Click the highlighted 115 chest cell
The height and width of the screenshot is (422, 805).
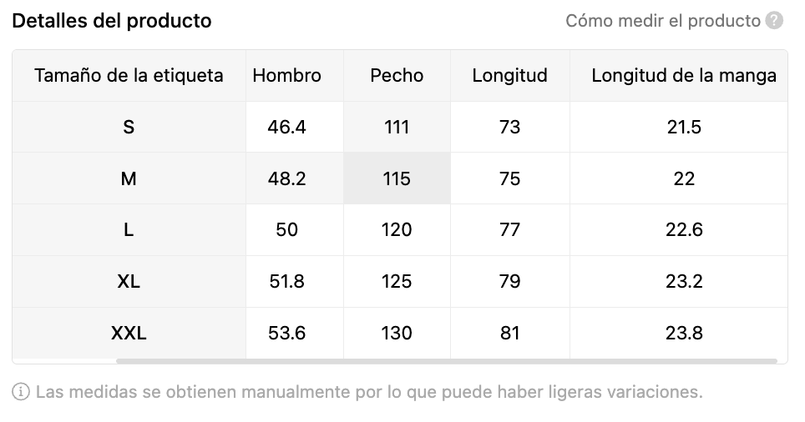tap(397, 178)
